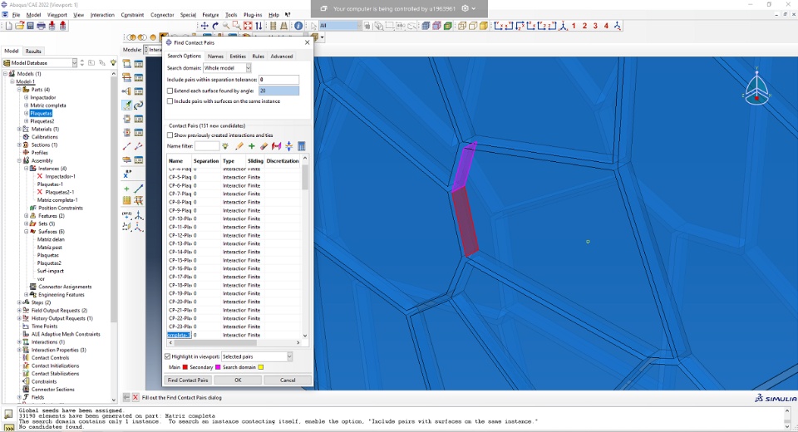Click the green plus add-pair icon
Screen dimensions: 798x432
(x=251, y=146)
